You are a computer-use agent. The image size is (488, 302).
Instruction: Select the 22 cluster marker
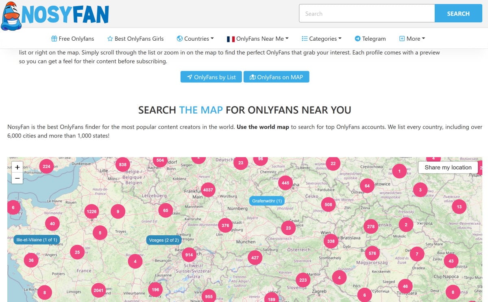(x=333, y=163)
